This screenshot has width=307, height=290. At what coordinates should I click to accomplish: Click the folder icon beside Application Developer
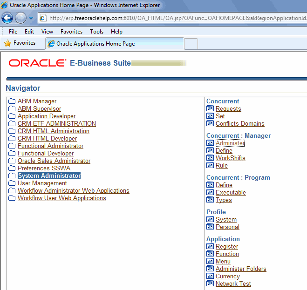coord(12,116)
